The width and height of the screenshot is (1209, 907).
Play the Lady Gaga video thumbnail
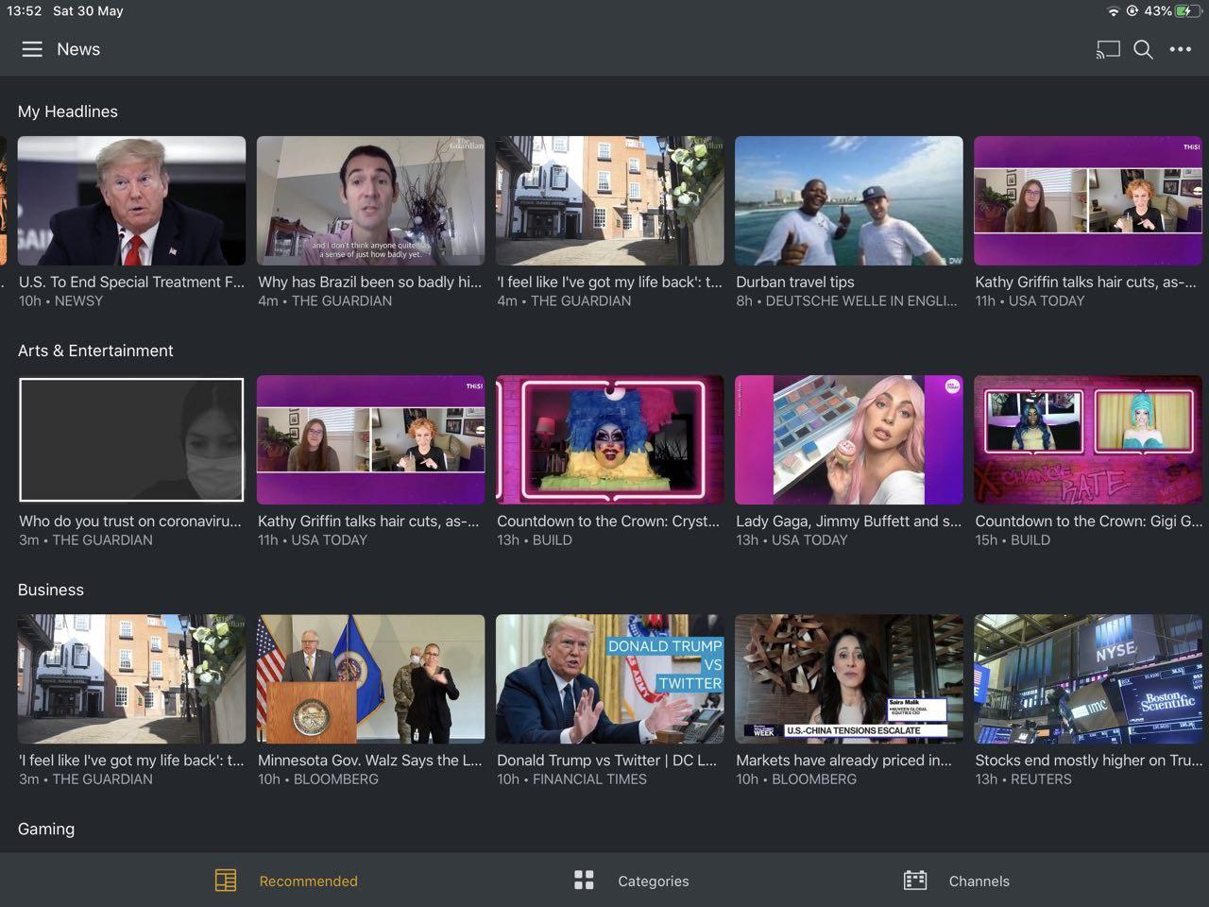click(849, 439)
